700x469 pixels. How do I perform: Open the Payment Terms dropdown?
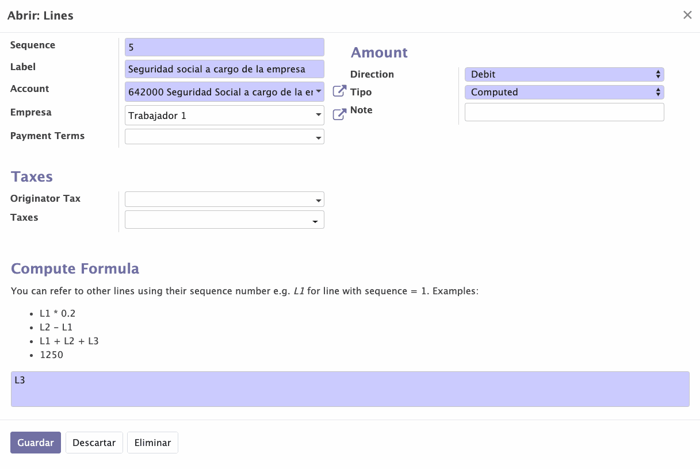point(224,136)
